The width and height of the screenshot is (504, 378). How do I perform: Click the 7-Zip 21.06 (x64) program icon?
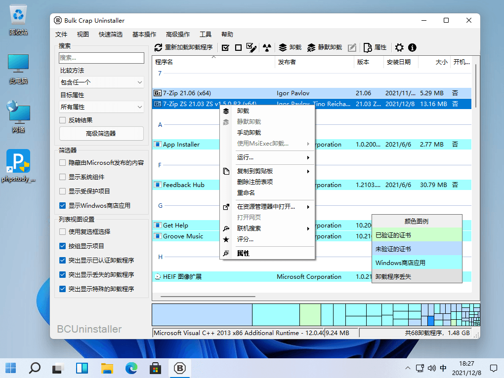click(158, 93)
